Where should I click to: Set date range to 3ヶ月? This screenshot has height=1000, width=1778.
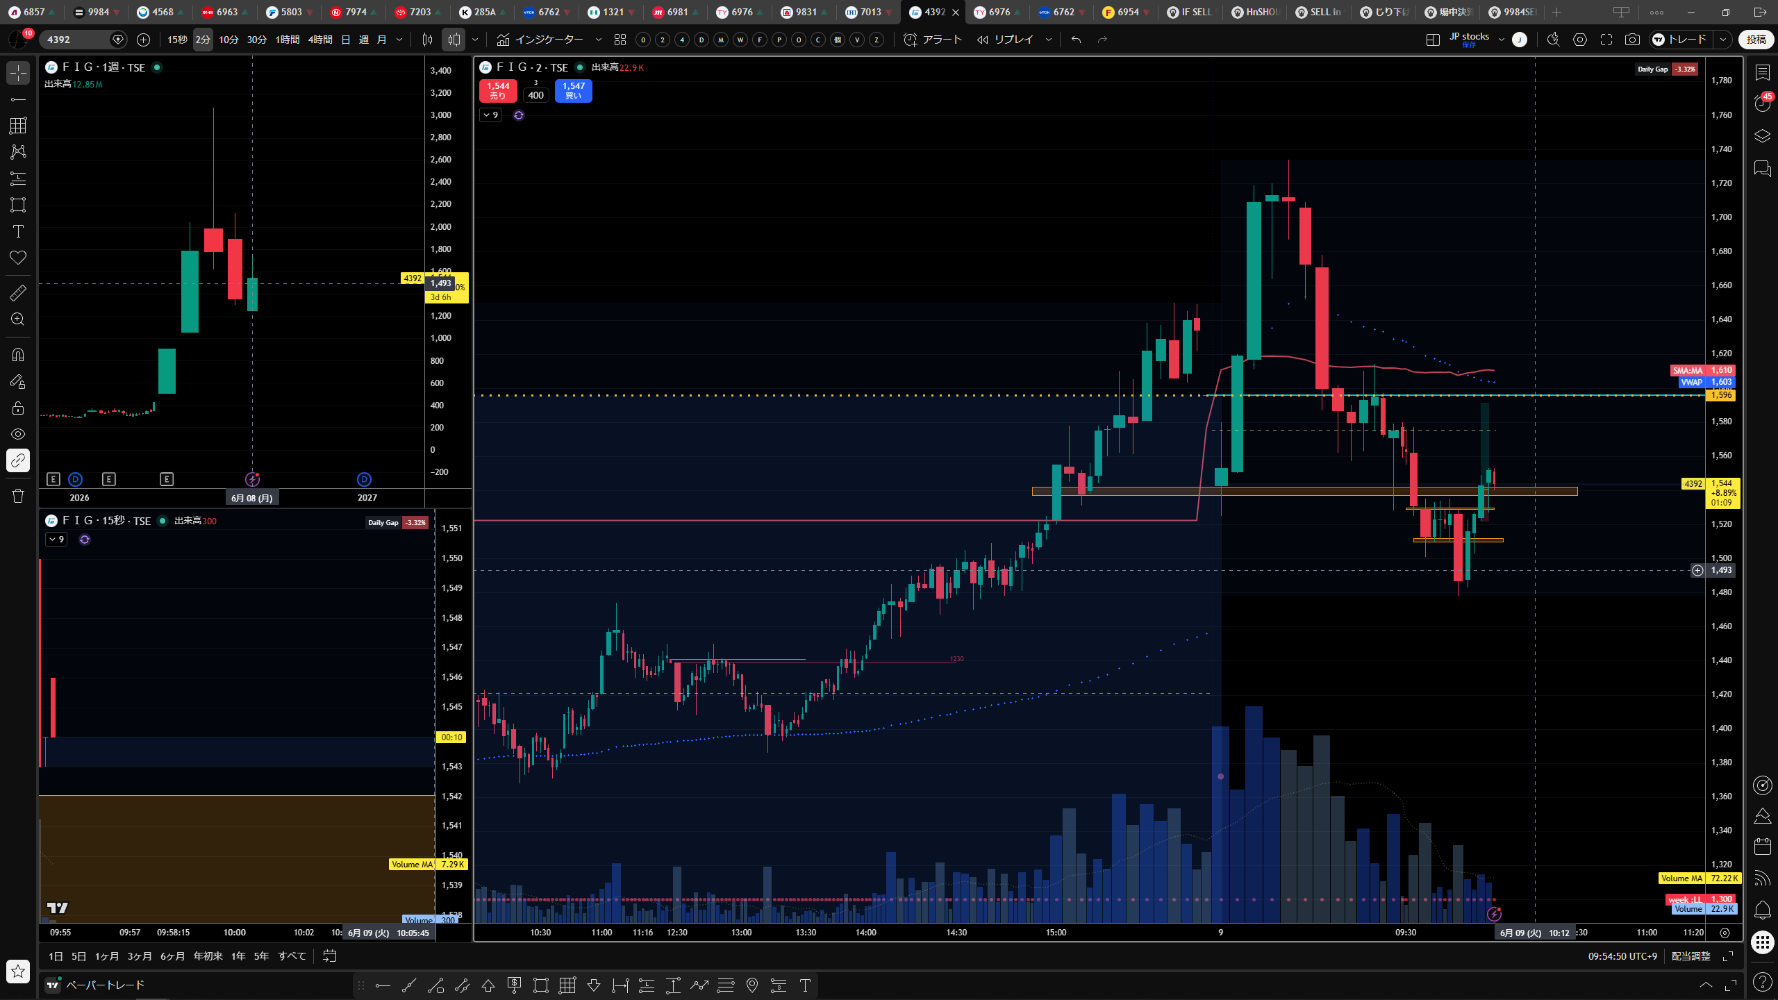(x=140, y=956)
